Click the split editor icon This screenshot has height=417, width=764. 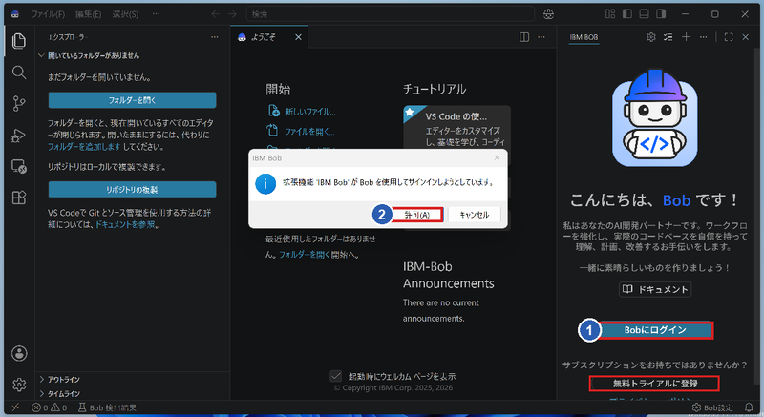(x=524, y=37)
